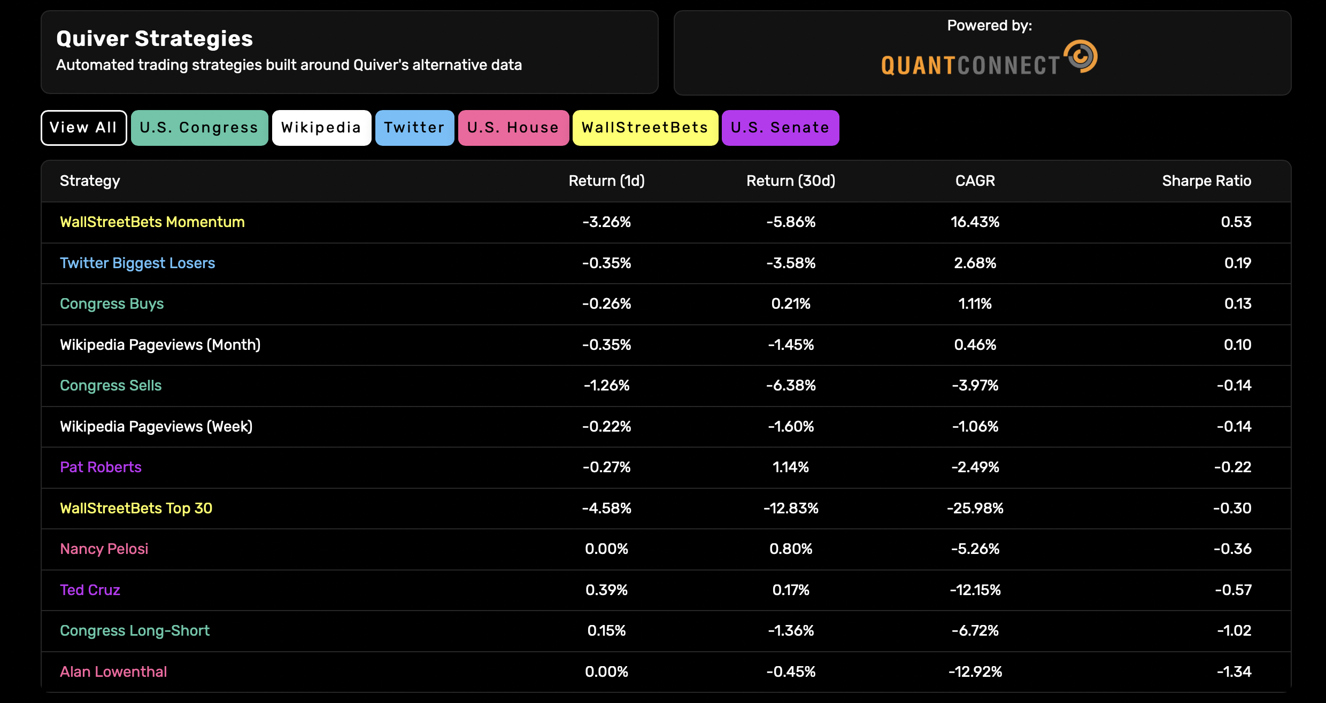Open Wikipedia Pageviews (Month) strategy
This screenshot has width=1326, height=703.
pos(160,345)
